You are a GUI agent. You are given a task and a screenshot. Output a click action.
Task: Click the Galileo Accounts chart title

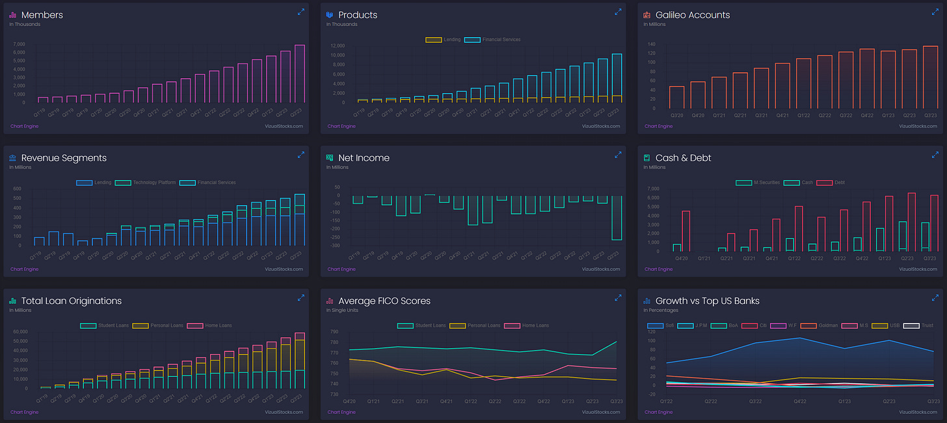[x=693, y=14]
